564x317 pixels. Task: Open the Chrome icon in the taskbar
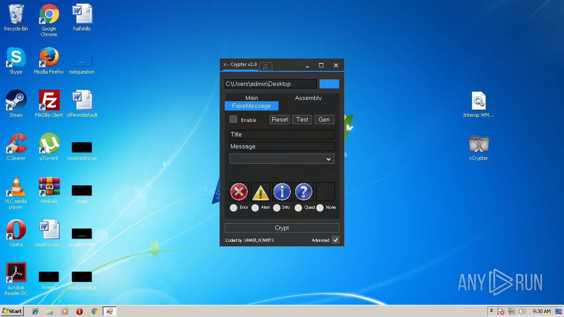tap(94, 311)
